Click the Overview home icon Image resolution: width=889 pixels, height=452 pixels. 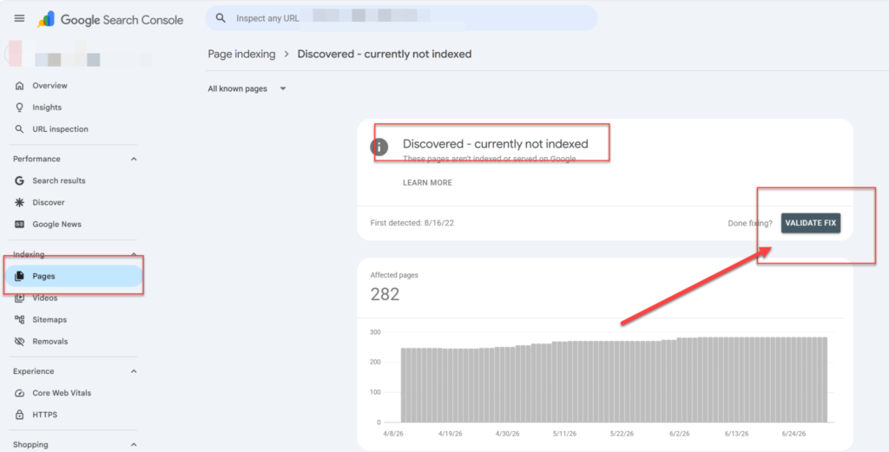pyautogui.click(x=19, y=86)
